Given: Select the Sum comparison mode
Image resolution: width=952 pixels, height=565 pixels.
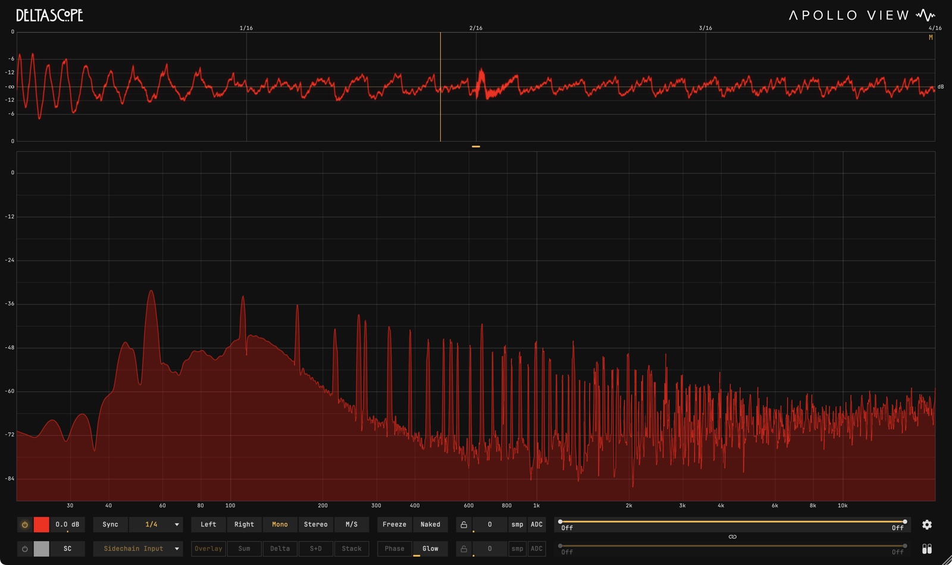Looking at the screenshot, I should (244, 549).
